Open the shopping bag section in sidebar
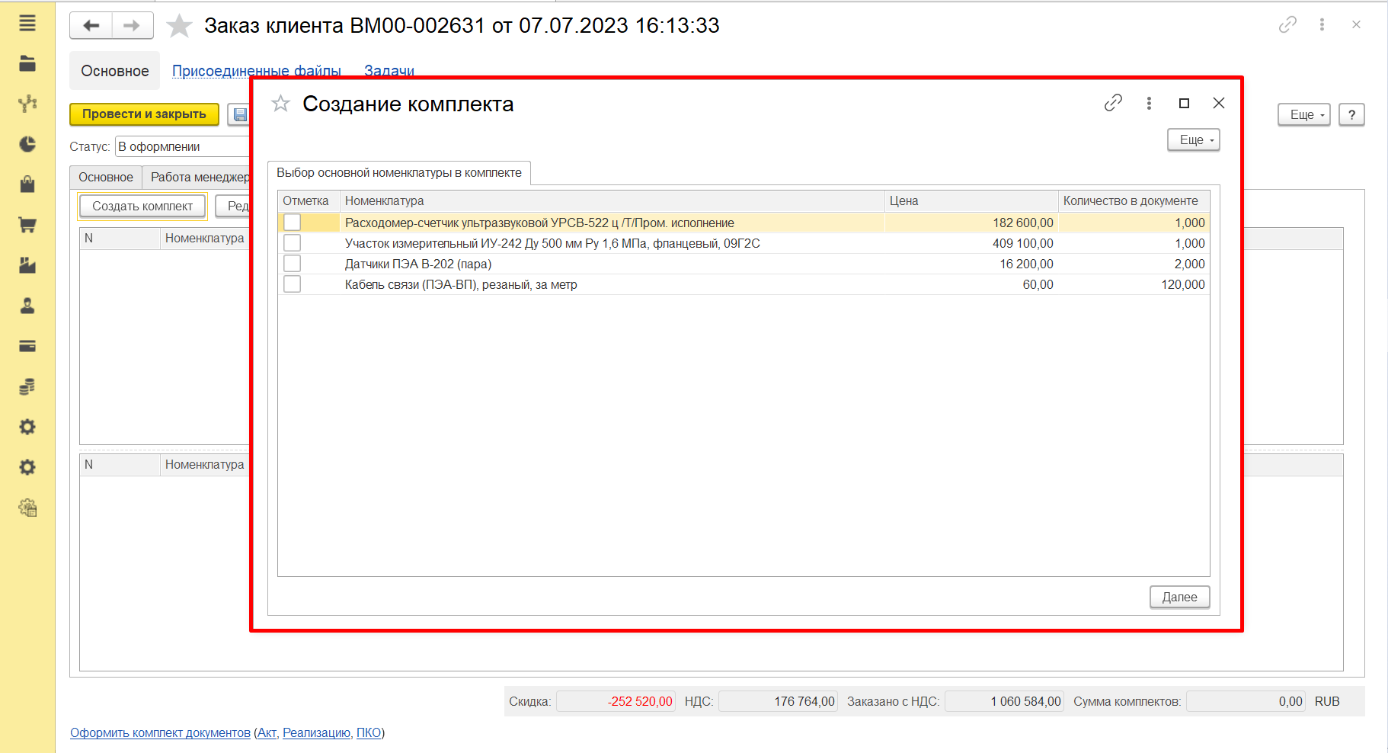 point(27,184)
